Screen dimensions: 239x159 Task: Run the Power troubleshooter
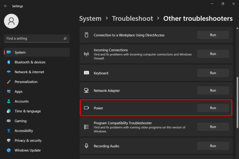[x=213, y=108]
